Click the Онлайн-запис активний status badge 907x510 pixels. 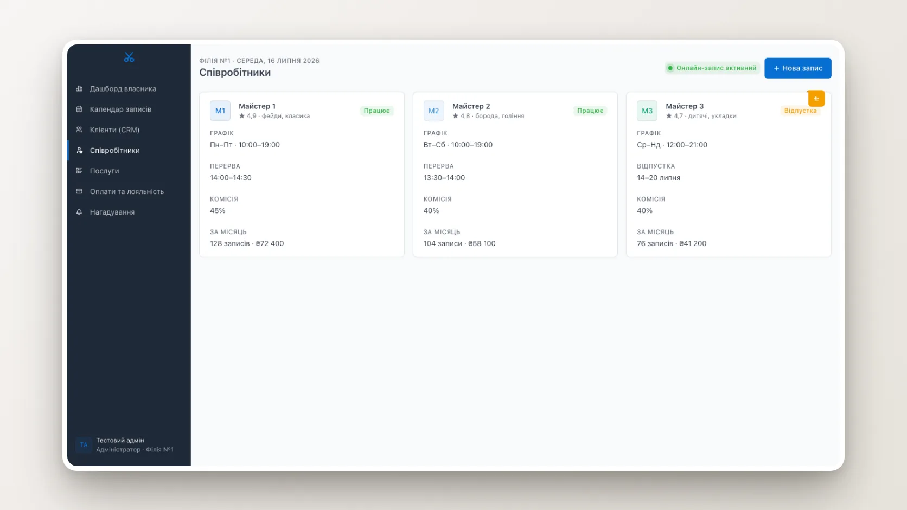(x=712, y=68)
